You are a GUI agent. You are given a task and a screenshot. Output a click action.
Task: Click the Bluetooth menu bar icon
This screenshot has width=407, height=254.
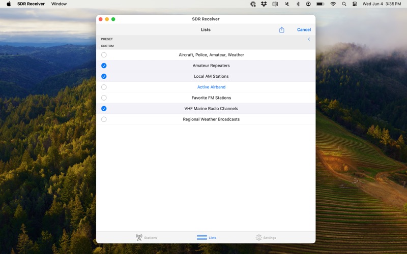click(x=298, y=4)
